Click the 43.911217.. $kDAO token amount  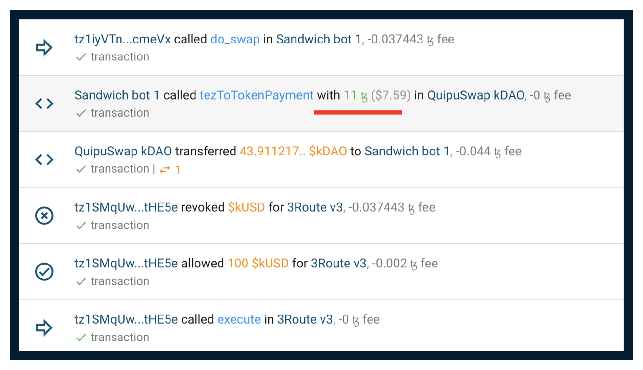[x=293, y=152]
